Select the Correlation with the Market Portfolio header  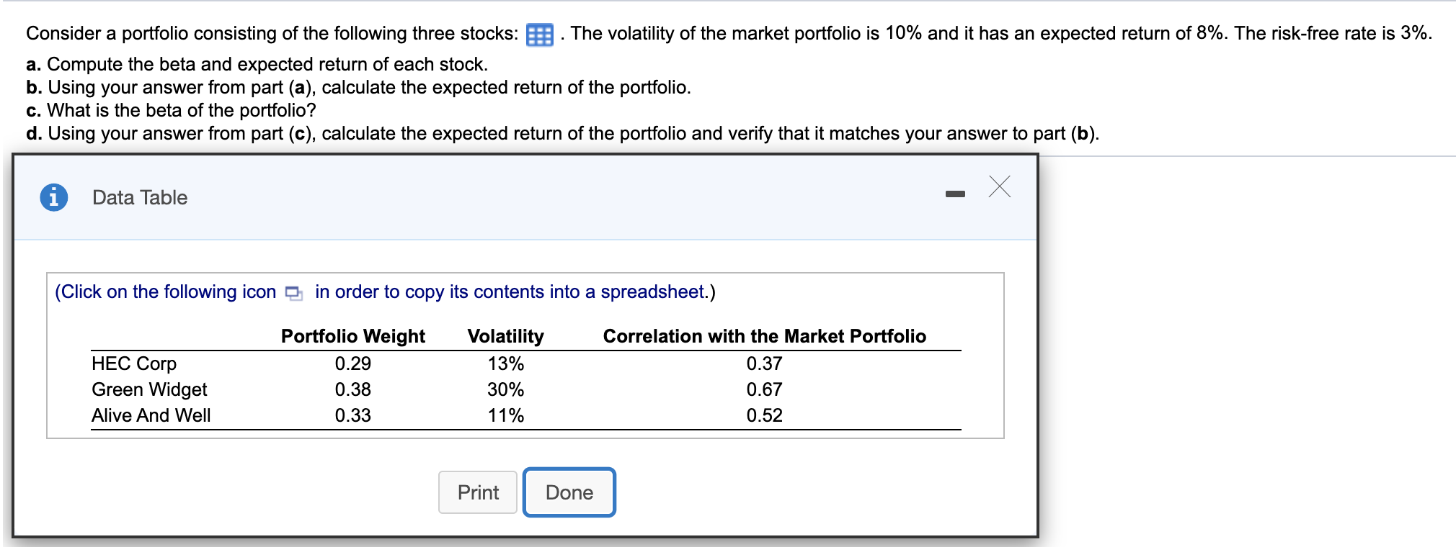764,335
